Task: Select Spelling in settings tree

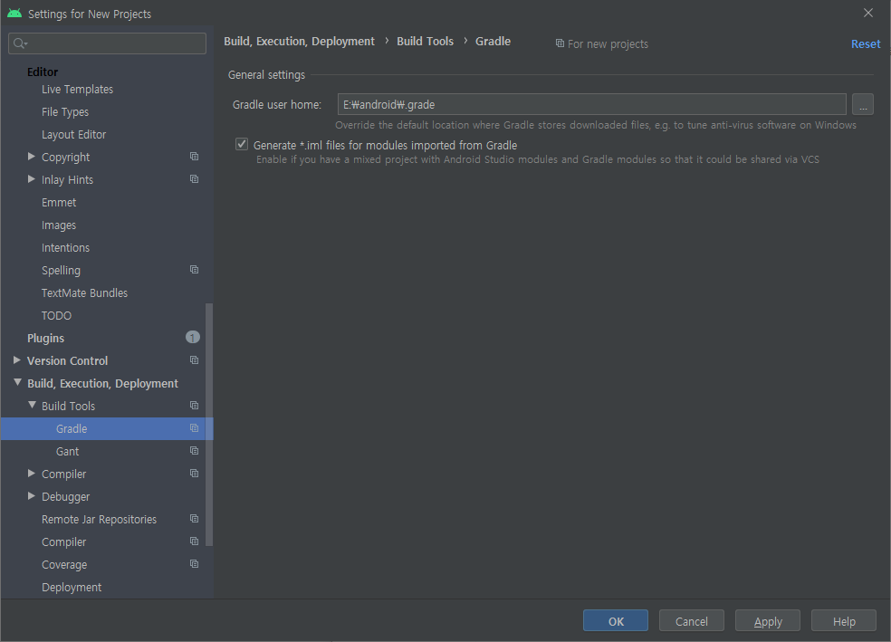Action: pos(61,271)
